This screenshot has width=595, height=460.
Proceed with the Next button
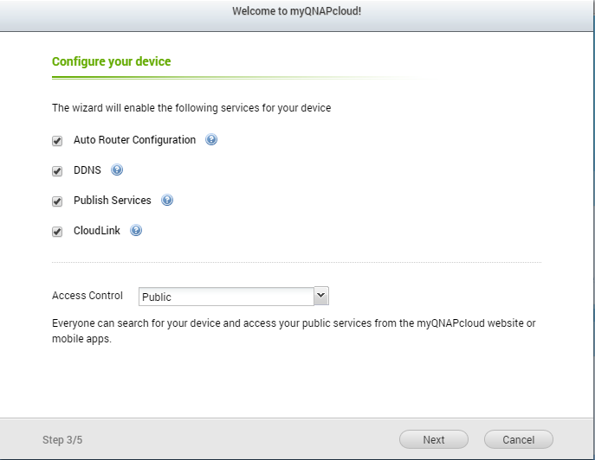434,439
